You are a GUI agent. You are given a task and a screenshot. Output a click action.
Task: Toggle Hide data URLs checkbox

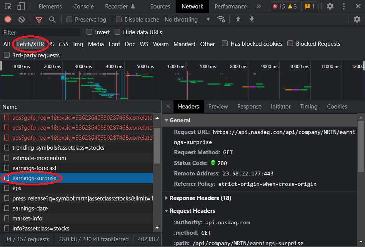[x=118, y=32]
